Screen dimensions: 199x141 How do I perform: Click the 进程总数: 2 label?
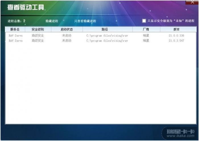pos(16,21)
